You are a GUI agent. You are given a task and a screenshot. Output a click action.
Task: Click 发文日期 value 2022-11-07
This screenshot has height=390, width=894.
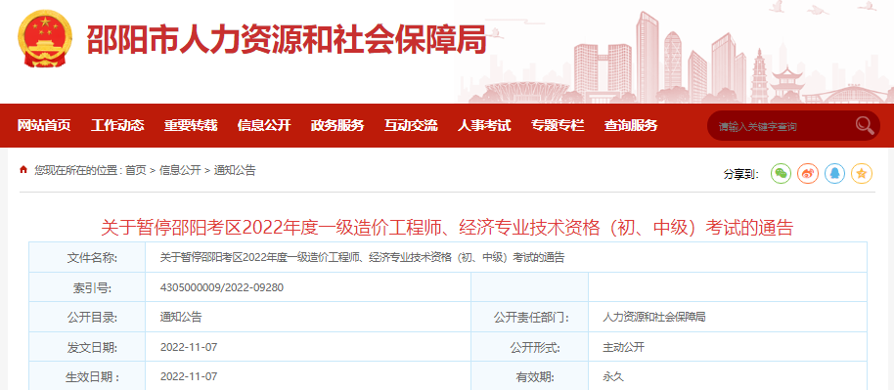189,347
